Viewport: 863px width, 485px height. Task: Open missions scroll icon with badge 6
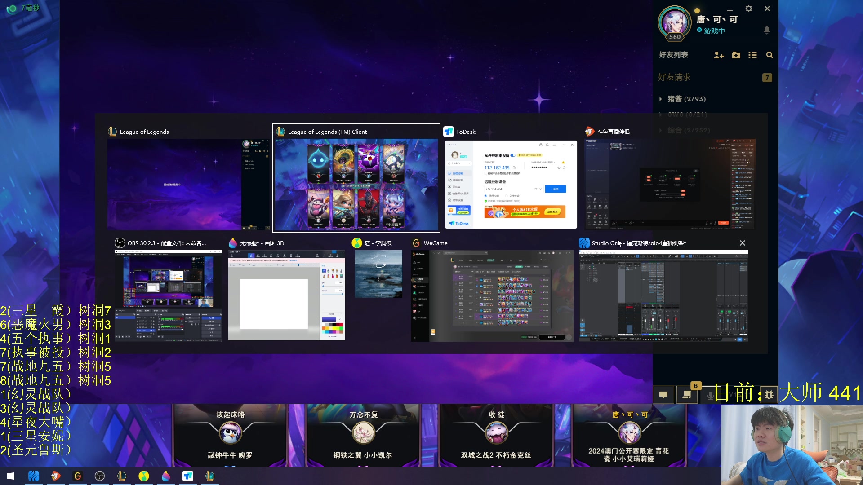[x=687, y=395]
